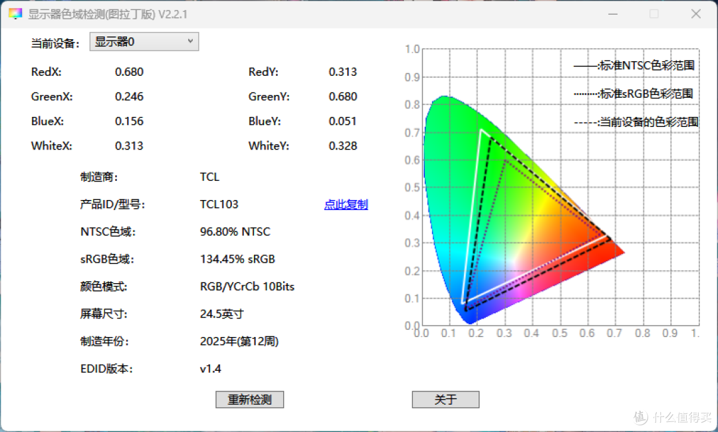Click the 标准NTSC色彩范围 legend entry
The width and height of the screenshot is (718, 432).
[634, 65]
